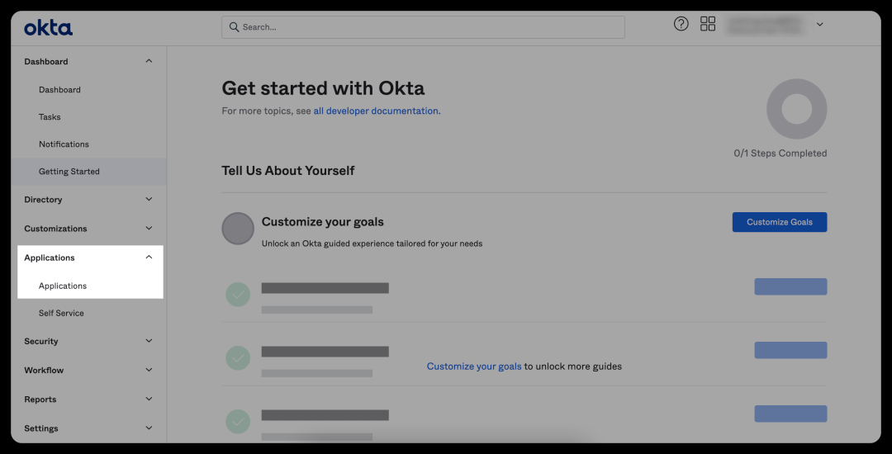Click the Okta logo

[x=48, y=28]
